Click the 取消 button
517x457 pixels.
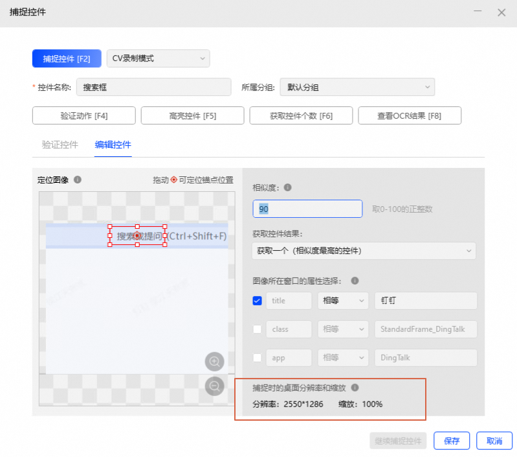point(494,441)
